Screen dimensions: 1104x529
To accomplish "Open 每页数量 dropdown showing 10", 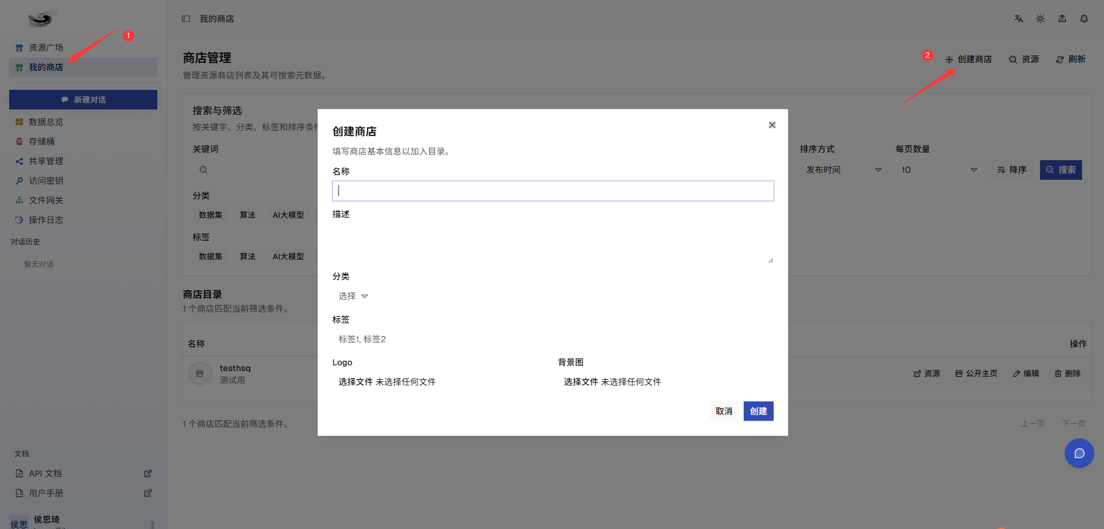I will click(x=939, y=170).
